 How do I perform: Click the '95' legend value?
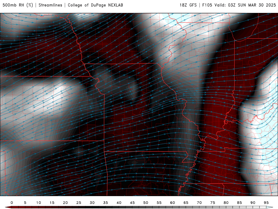266,203
